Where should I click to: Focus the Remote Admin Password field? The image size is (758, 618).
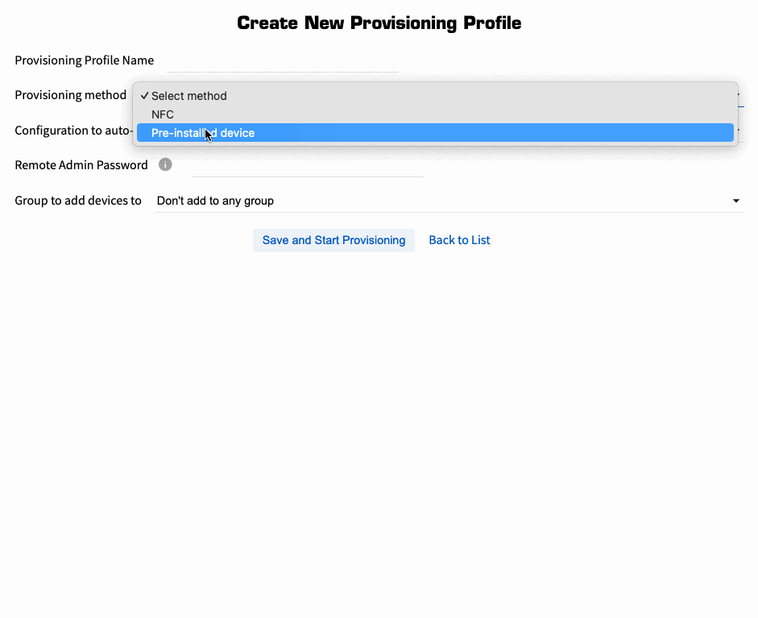pyautogui.click(x=306, y=169)
